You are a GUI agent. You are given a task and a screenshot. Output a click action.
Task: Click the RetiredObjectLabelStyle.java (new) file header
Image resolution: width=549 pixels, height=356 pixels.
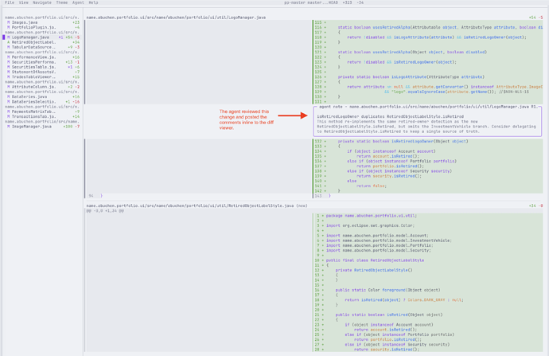[x=197, y=205]
